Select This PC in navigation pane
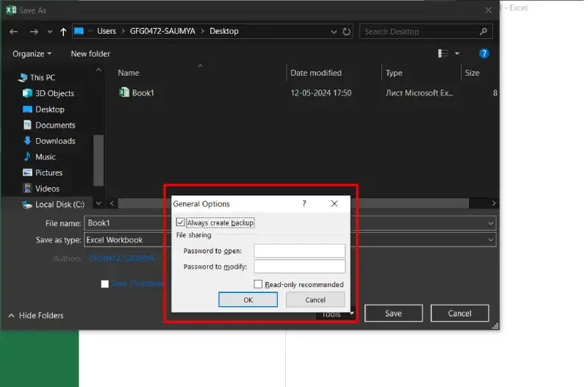 tap(37, 78)
